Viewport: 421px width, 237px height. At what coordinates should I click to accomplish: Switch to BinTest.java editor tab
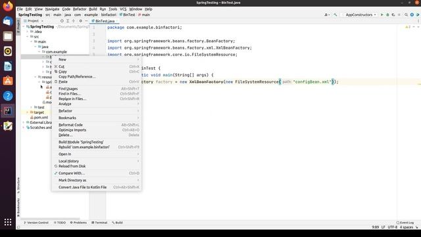click(104, 21)
